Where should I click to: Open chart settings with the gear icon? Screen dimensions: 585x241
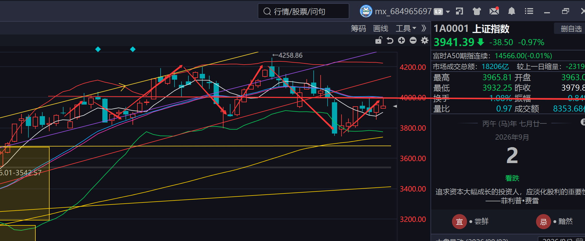(425, 40)
